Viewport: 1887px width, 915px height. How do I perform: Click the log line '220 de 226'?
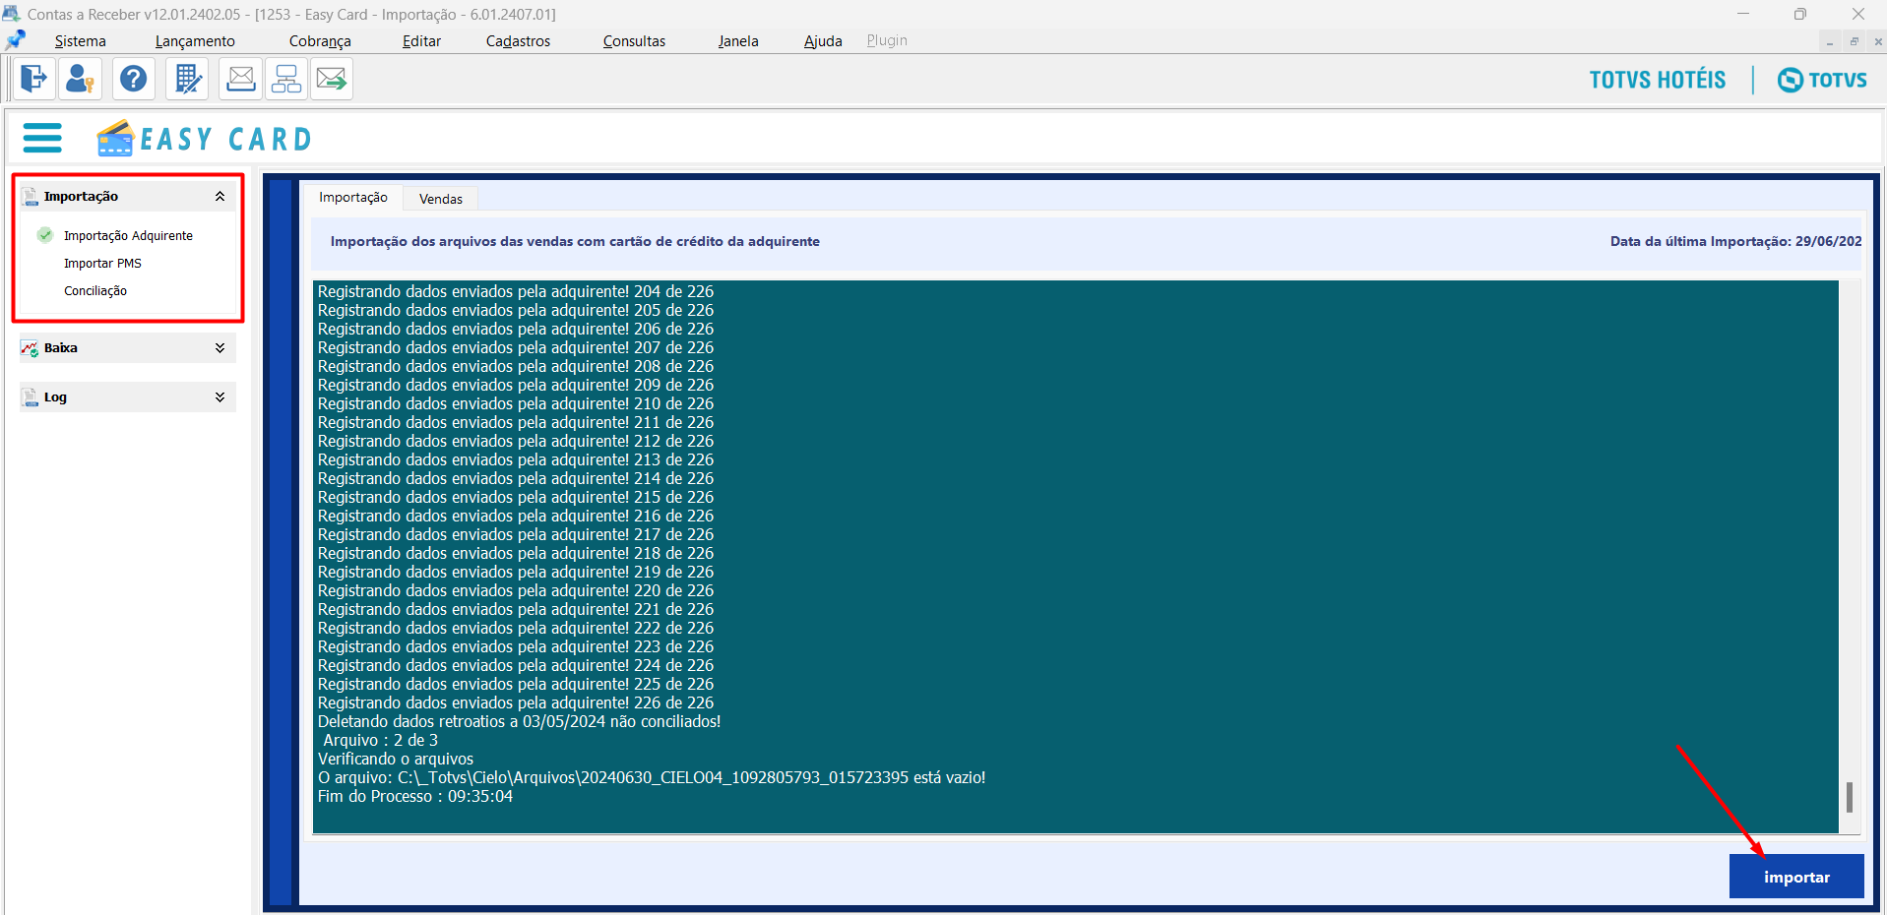coord(516,591)
